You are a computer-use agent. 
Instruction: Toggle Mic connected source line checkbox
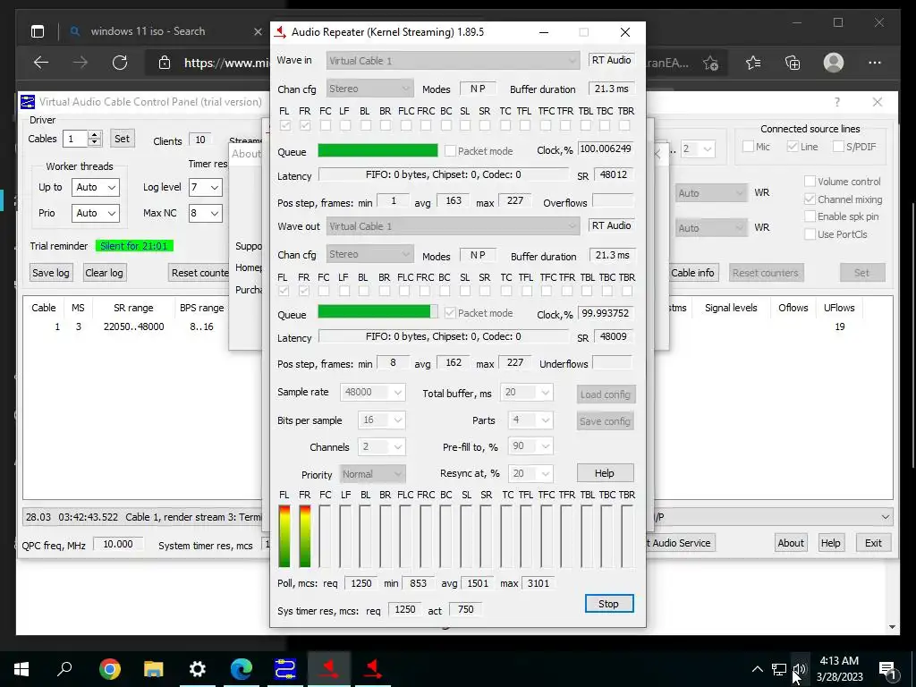pyautogui.click(x=748, y=147)
